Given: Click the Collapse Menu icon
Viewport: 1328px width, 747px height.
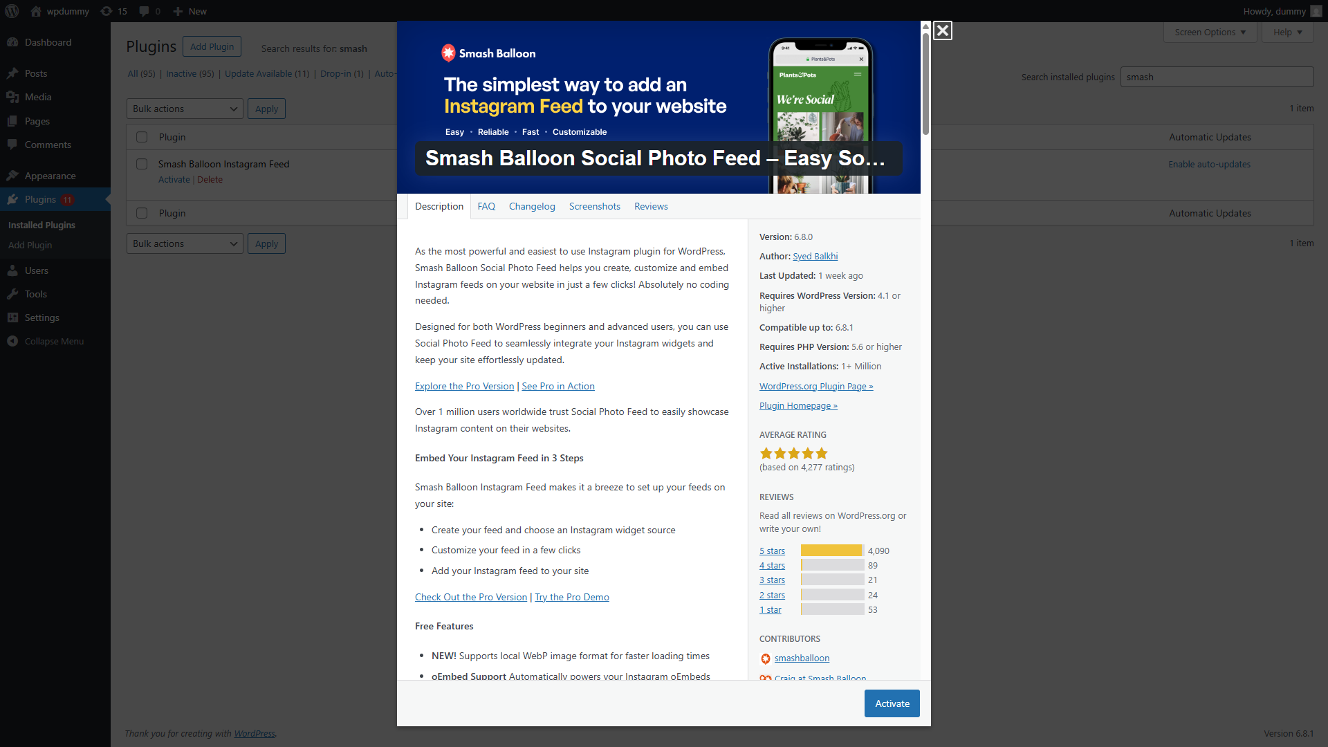Looking at the screenshot, I should click(12, 341).
